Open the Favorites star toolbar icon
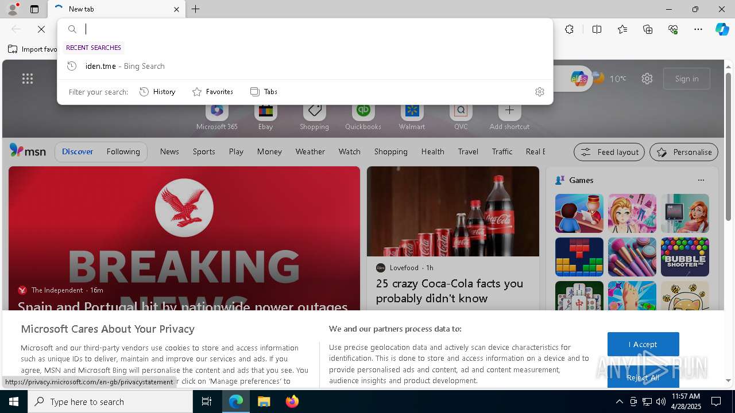This screenshot has height=413, width=735. [622, 29]
